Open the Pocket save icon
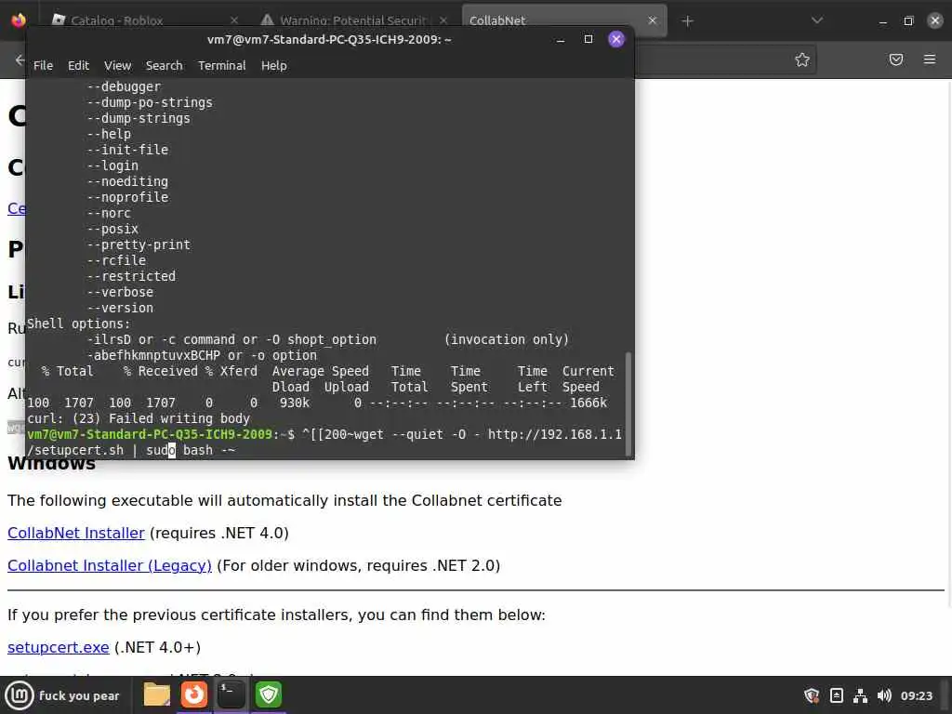 click(896, 59)
